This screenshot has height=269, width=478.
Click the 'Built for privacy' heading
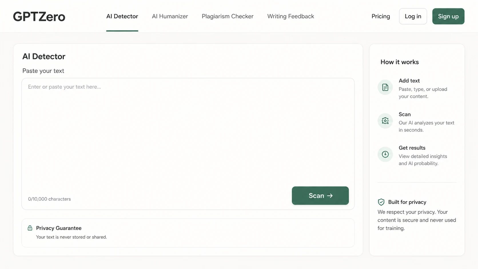[x=407, y=202]
